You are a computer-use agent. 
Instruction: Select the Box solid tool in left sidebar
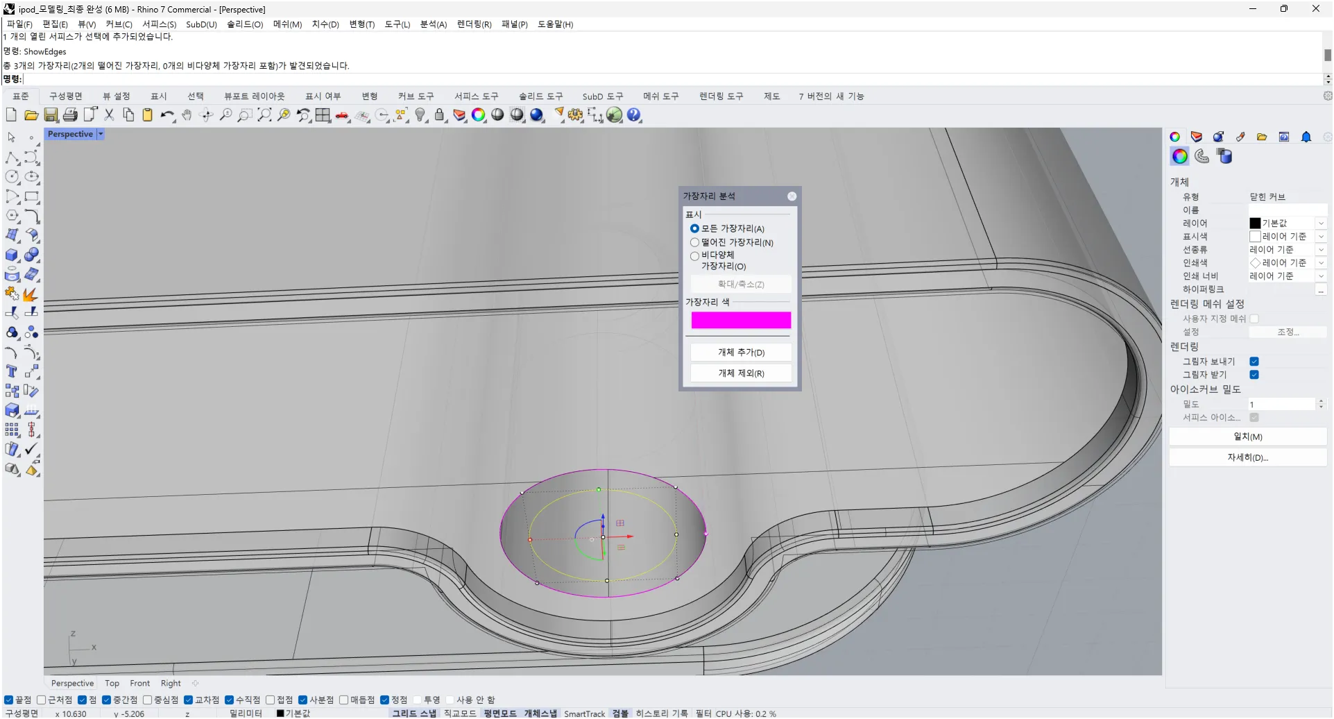tap(12, 255)
